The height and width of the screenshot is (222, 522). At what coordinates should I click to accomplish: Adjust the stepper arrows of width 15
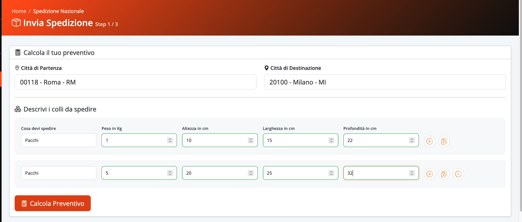pyautogui.click(x=331, y=140)
